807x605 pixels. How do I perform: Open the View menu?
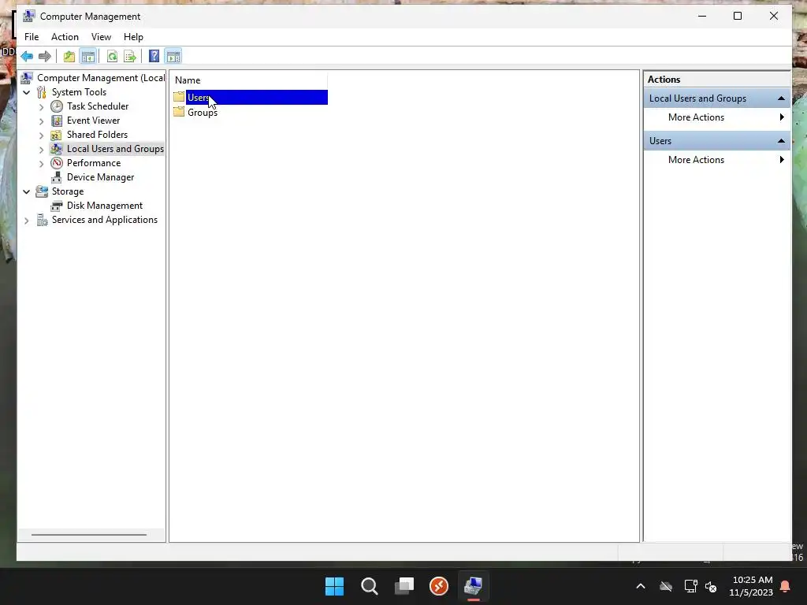[101, 37]
